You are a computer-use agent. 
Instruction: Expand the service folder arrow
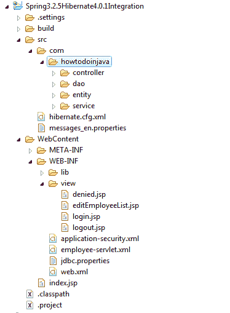(x=54, y=106)
